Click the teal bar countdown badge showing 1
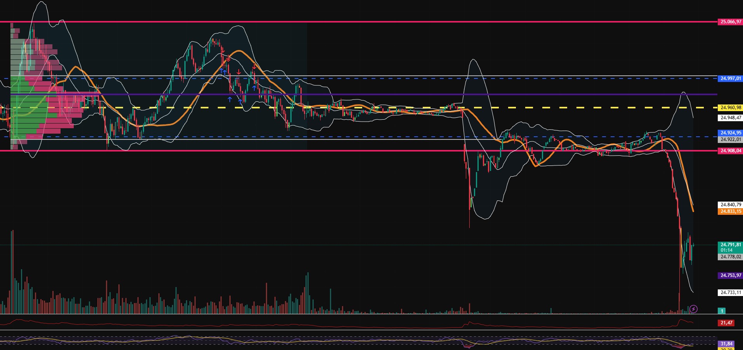This screenshot has height=350, width=743. tap(722, 310)
